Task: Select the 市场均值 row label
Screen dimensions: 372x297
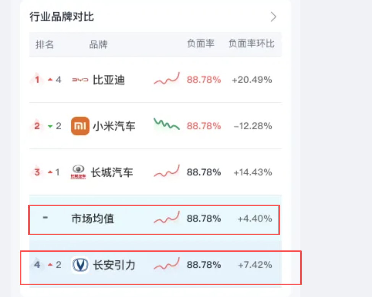Action: tap(93, 218)
